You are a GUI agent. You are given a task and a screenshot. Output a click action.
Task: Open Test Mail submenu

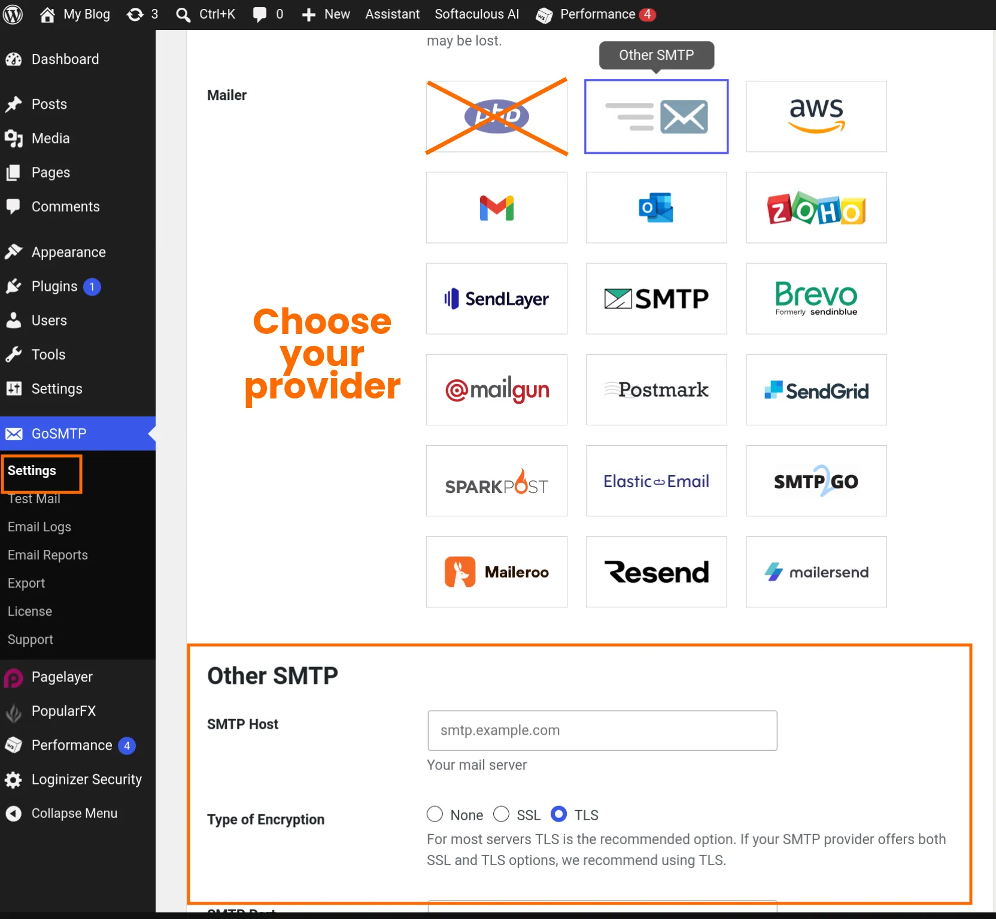pyautogui.click(x=34, y=499)
